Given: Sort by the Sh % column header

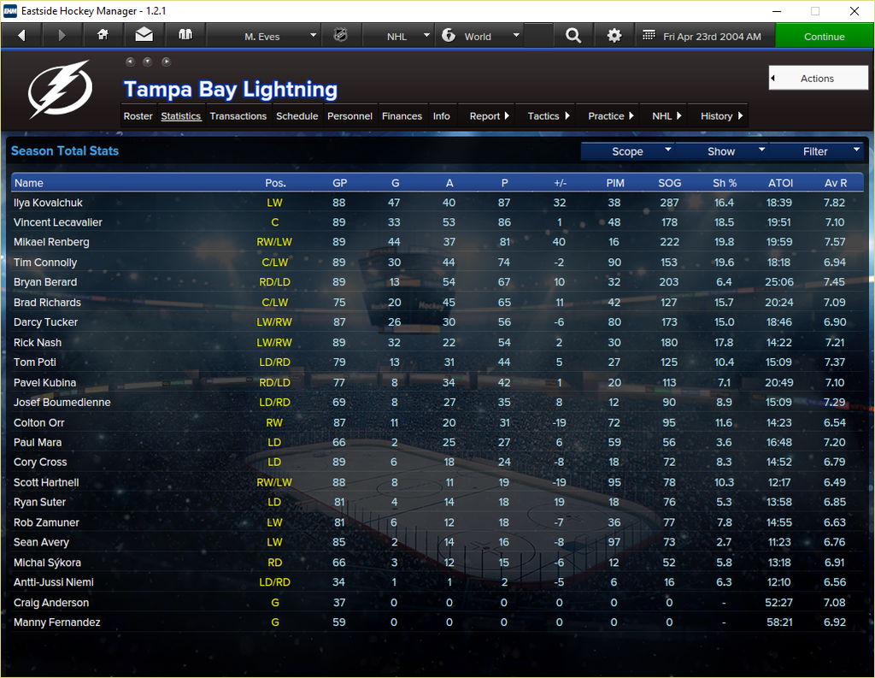Looking at the screenshot, I should (725, 183).
